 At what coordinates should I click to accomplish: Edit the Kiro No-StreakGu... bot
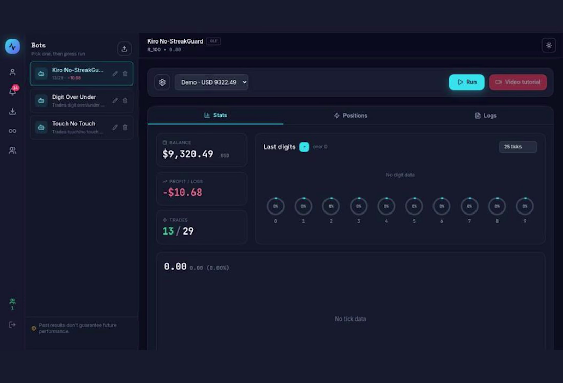(x=115, y=74)
